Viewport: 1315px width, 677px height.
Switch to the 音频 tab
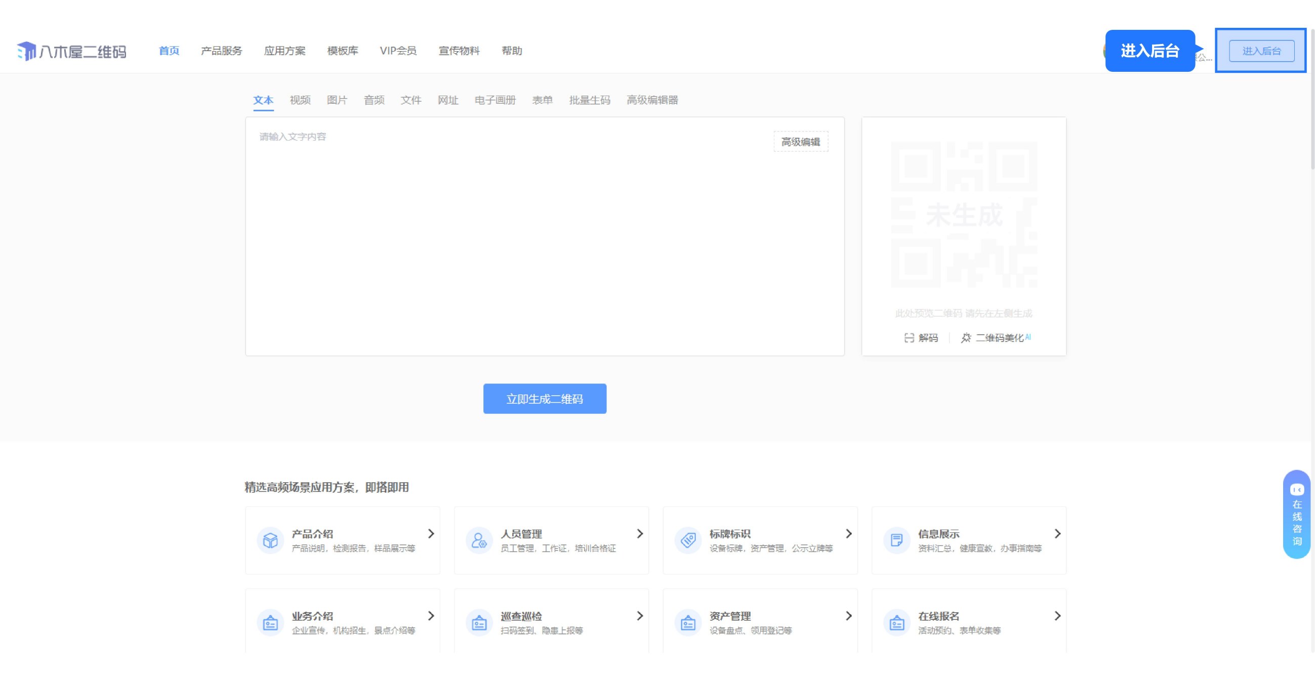pyautogui.click(x=374, y=100)
